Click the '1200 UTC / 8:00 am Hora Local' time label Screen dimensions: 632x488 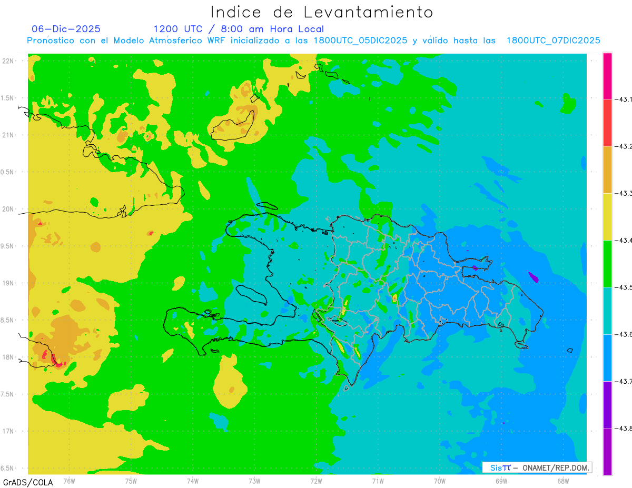[239, 29]
